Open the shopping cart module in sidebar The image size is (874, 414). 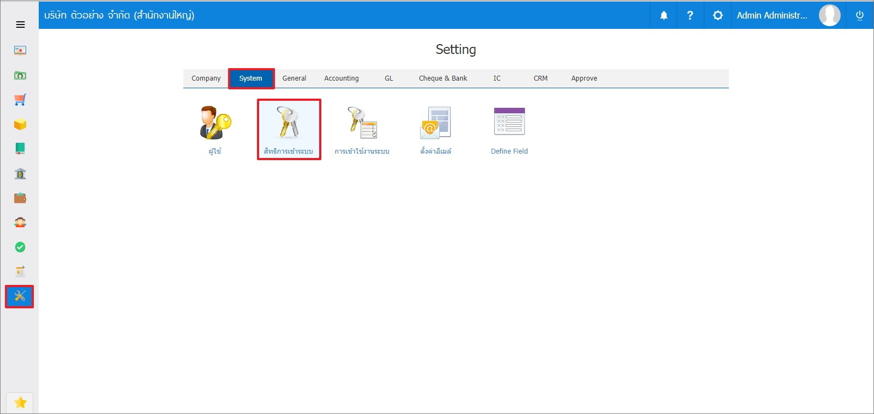20,100
